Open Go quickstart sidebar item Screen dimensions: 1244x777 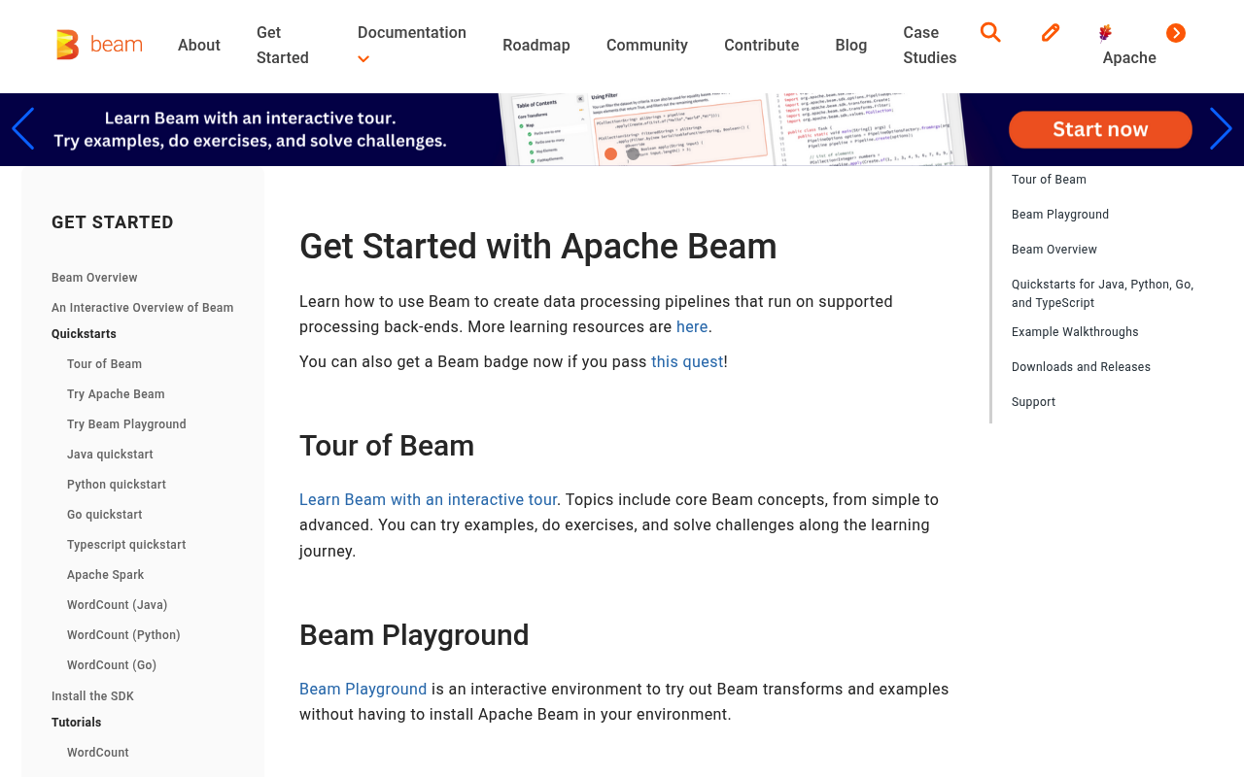point(105,515)
